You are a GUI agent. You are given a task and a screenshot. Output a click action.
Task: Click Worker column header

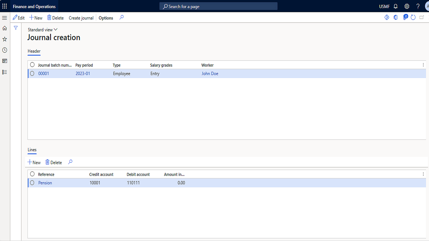[207, 65]
